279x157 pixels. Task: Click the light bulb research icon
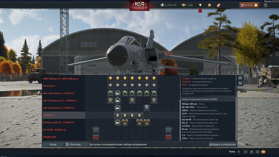coord(200,5)
